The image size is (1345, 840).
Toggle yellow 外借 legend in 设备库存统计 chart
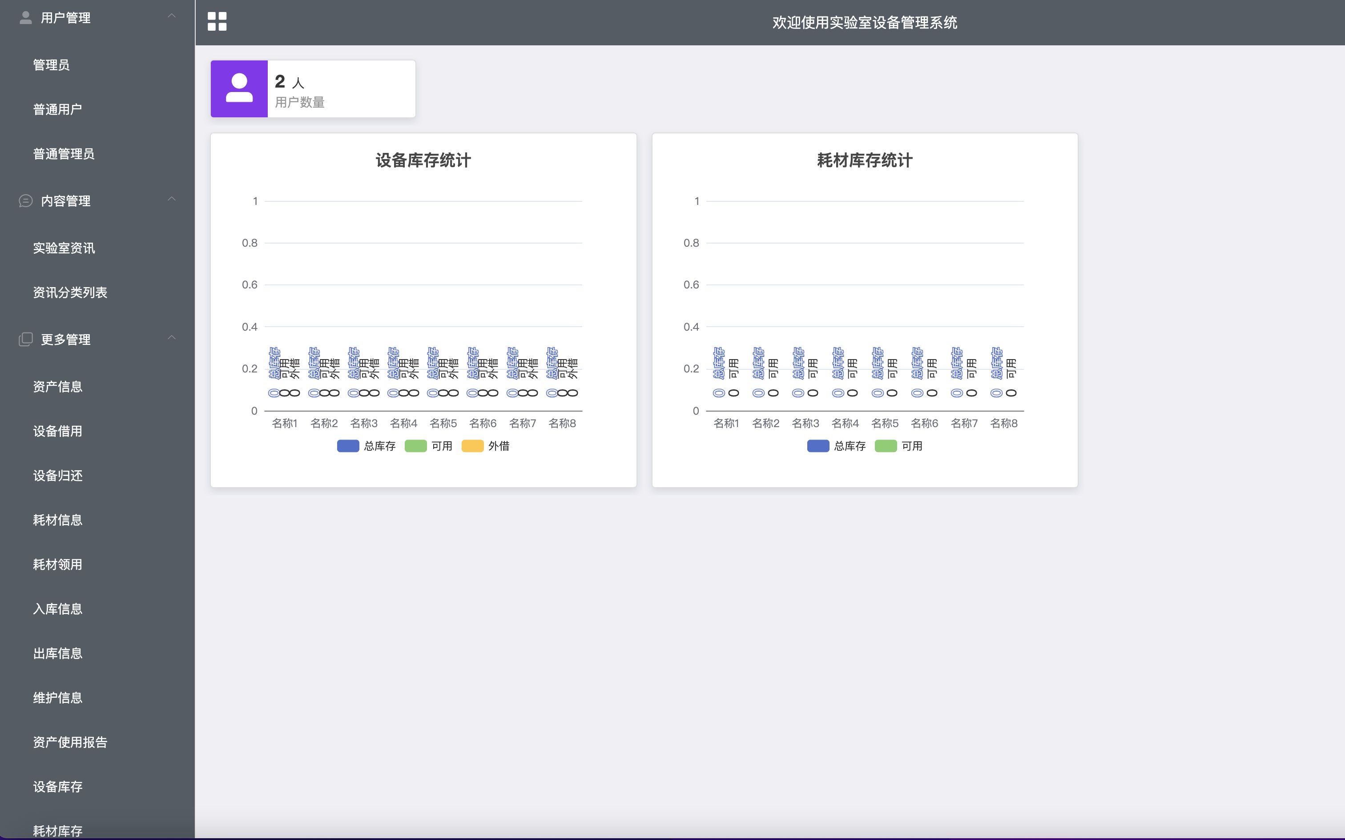point(486,446)
